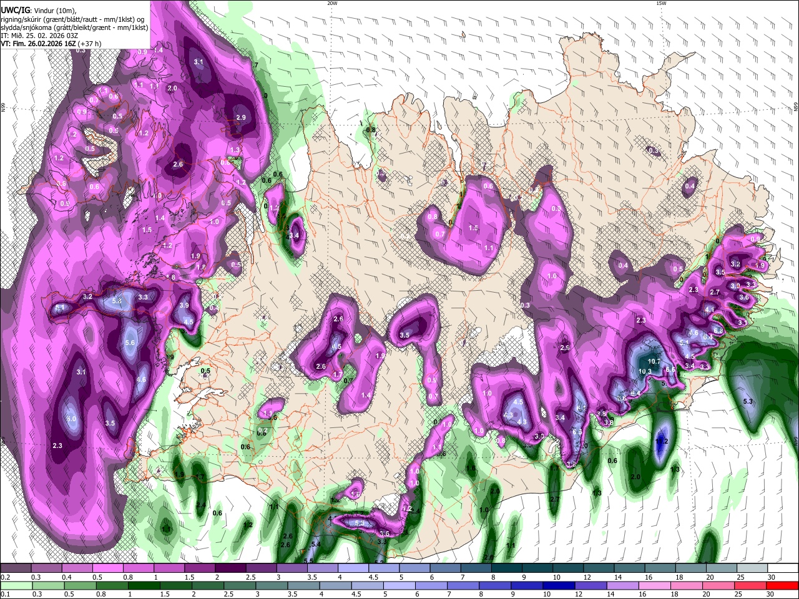799x599 pixels.
Task: Click the header title 'UWC/IG: Vindur (10m)'
Action: [x=38, y=10]
